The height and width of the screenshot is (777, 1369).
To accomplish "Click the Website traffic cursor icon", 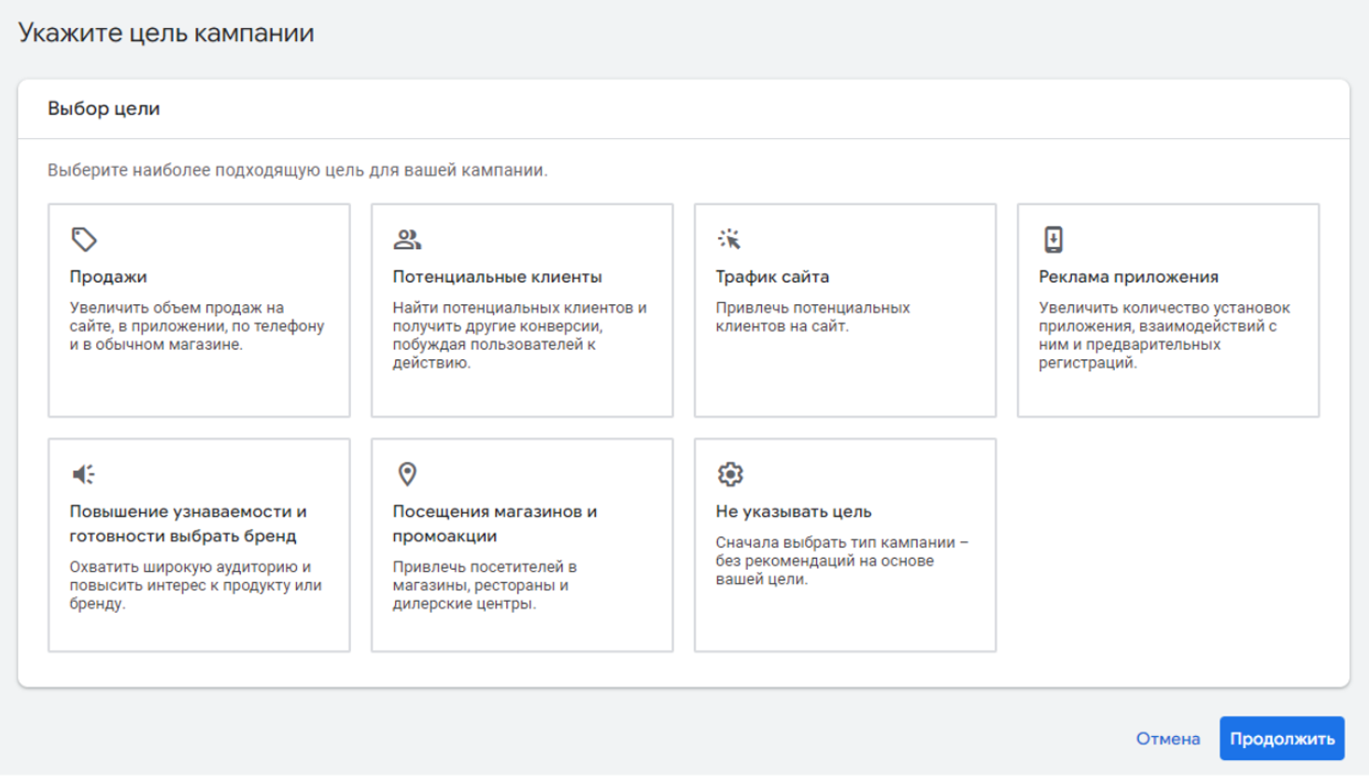I will pos(729,240).
